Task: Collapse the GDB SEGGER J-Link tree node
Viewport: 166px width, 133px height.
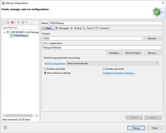Action: (5, 32)
